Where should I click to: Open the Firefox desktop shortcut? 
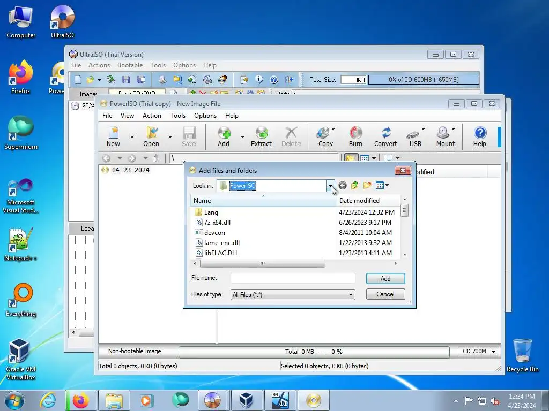(x=21, y=77)
